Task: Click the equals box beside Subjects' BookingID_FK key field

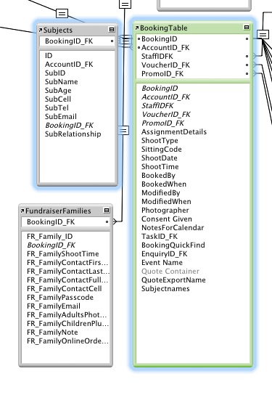Action: pos(126,41)
